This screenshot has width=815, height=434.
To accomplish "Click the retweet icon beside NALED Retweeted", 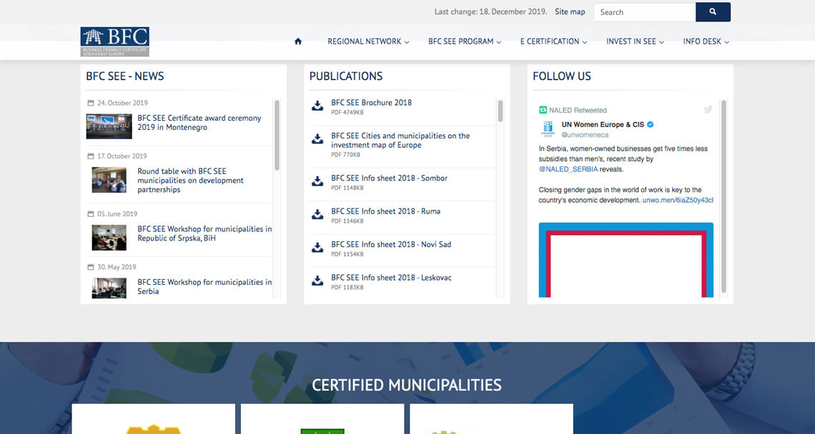I will point(543,110).
